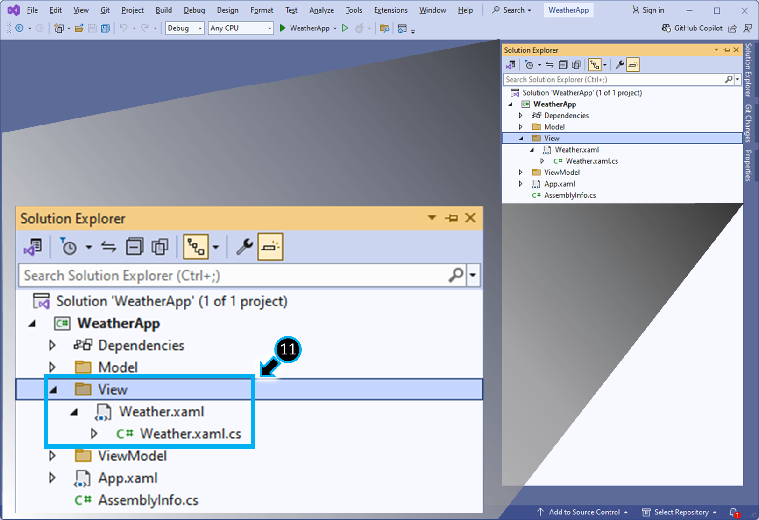Click the Properties wrench in the docked Solution Explorer

click(619, 65)
